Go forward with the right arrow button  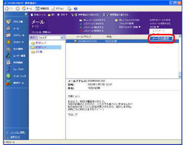[x=18, y=9]
